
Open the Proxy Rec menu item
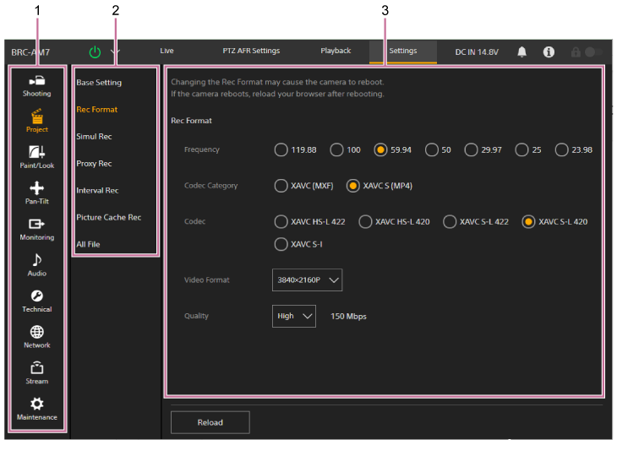(94, 164)
